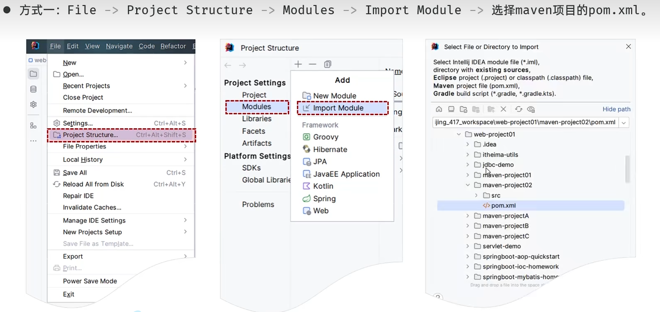Choose Invalidate Caches... entry
The height and width of the screenshot is (312, 660).
coord(121,207)
